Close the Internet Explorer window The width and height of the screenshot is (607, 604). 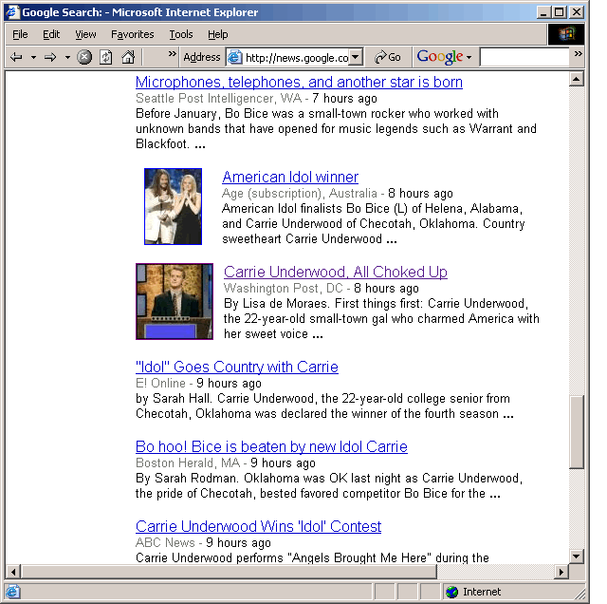577,12
